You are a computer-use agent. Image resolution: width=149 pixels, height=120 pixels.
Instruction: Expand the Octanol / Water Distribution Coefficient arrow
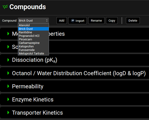point(8,73)
